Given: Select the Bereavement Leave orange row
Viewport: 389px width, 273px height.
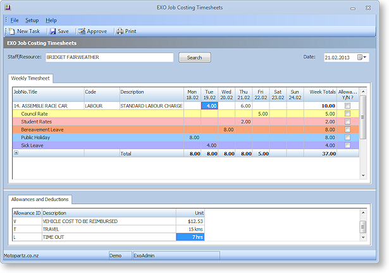Looking at the screenshot, I should [x=41, y=130].
